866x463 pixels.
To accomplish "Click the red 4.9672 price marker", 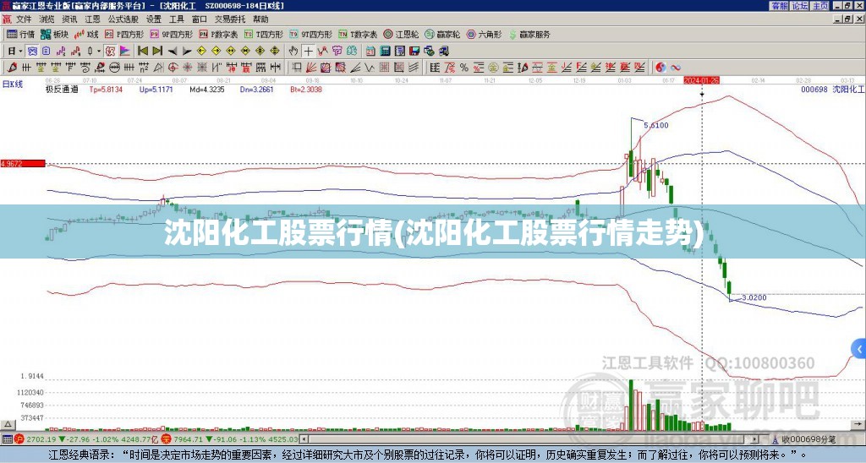I will coord(23,163).
